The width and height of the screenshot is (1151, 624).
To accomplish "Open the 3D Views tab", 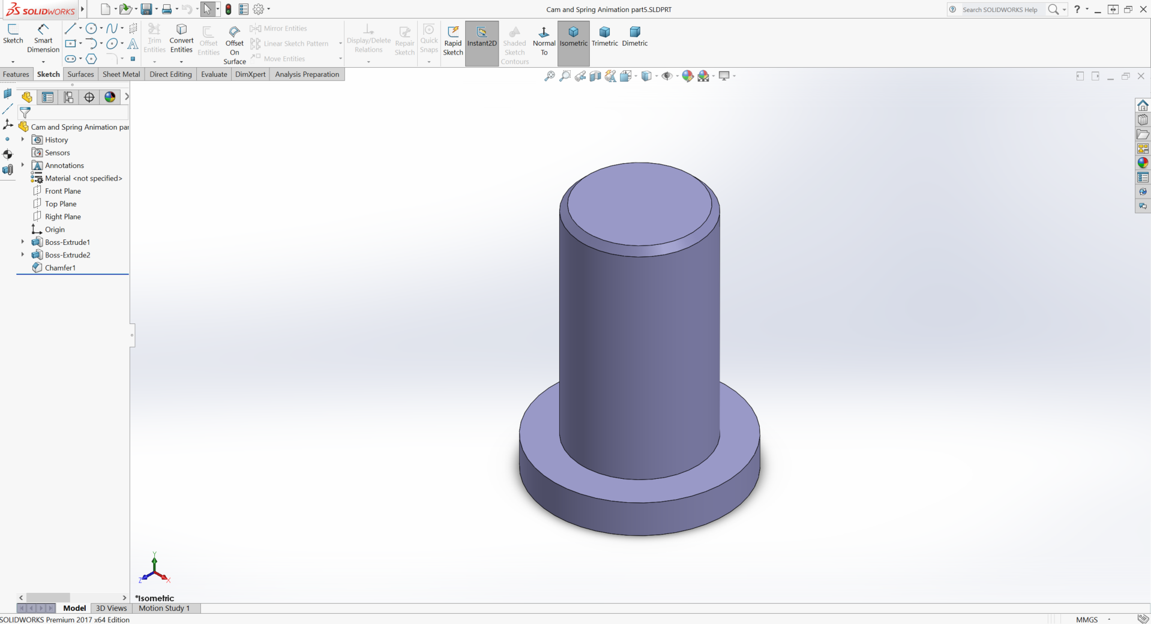I will click(112, 608).
